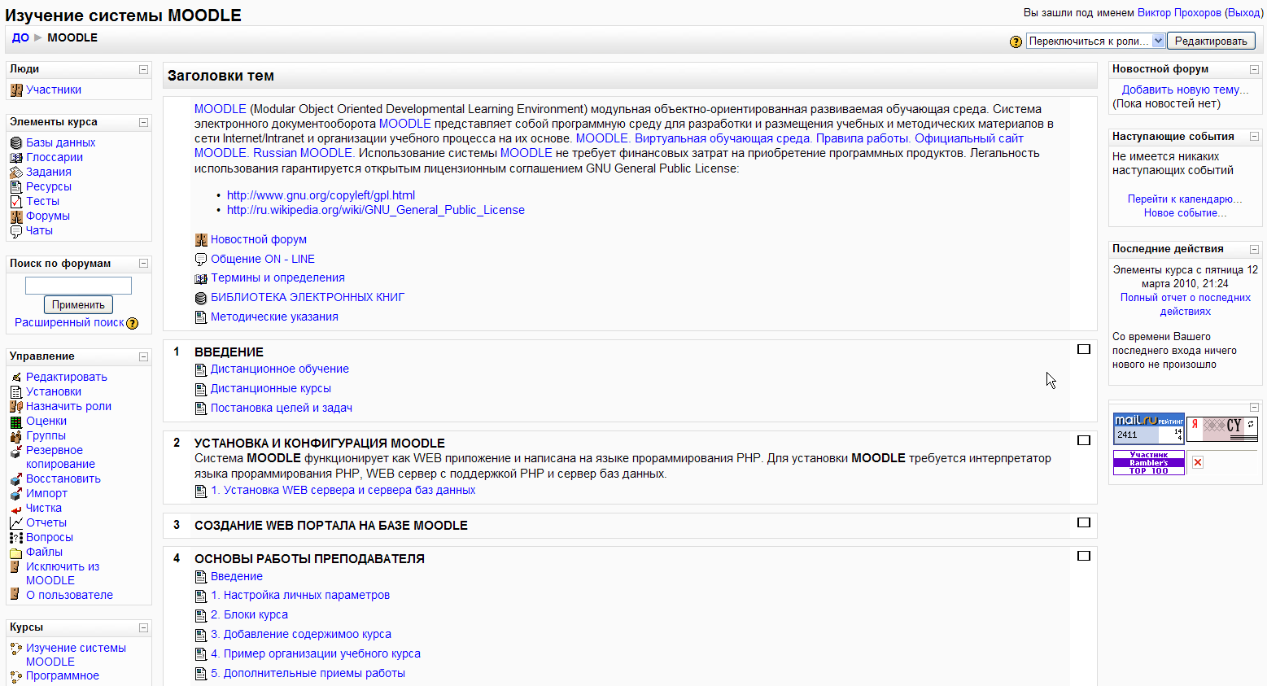Click the Файлы folder icon
Viewport: 1267px width, 686px height.
[16, 553]
